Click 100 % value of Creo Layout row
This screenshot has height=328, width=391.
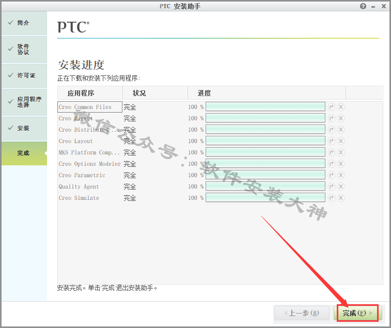pos(196,141)
